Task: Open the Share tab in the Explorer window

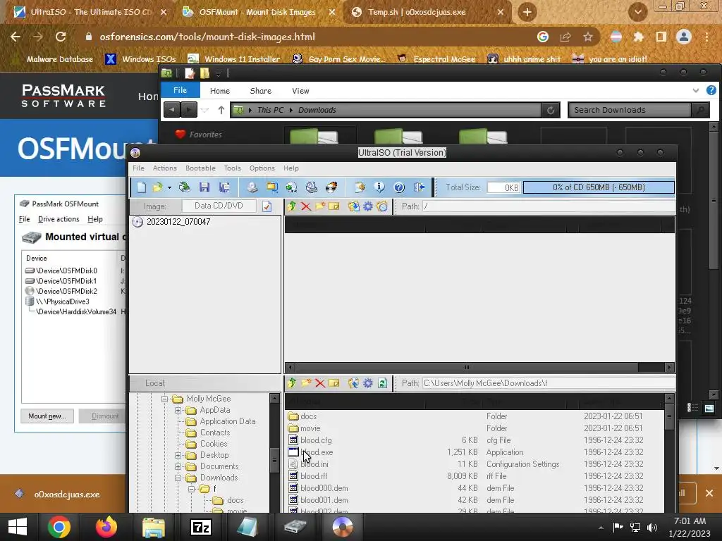Action: 261,91
